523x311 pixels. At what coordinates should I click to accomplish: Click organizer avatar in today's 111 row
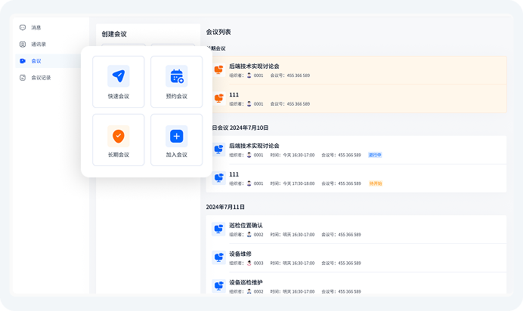point(249,183)
